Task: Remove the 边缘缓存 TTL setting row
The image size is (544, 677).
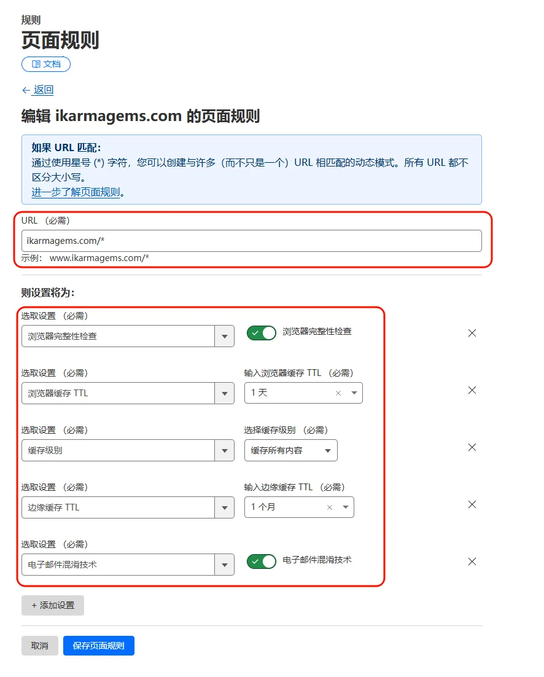Action: click(x=472, y=504)
